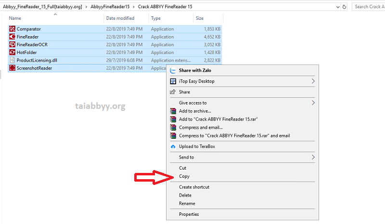
Task: Click the 1,853 KB size cell
Action: click(x=212, y=29)
